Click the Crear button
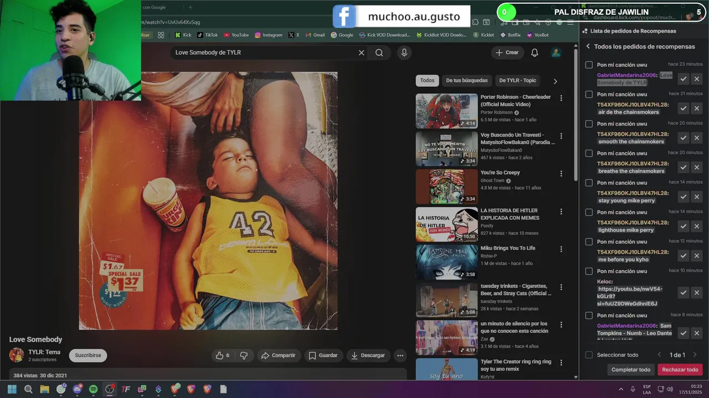Image resolution: width=709 pixels, height=398 pixels. pyautogui.click(x=507, y=53)
